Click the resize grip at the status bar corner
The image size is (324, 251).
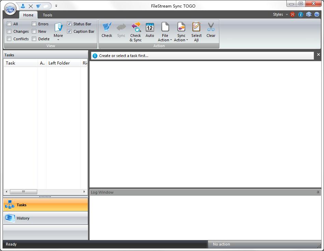(x=319, y=246)
